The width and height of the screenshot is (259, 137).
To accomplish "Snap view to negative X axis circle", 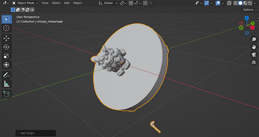I will click(x=241, y=24).
